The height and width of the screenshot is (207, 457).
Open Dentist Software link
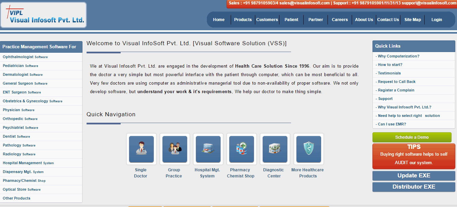click(16, 137)
